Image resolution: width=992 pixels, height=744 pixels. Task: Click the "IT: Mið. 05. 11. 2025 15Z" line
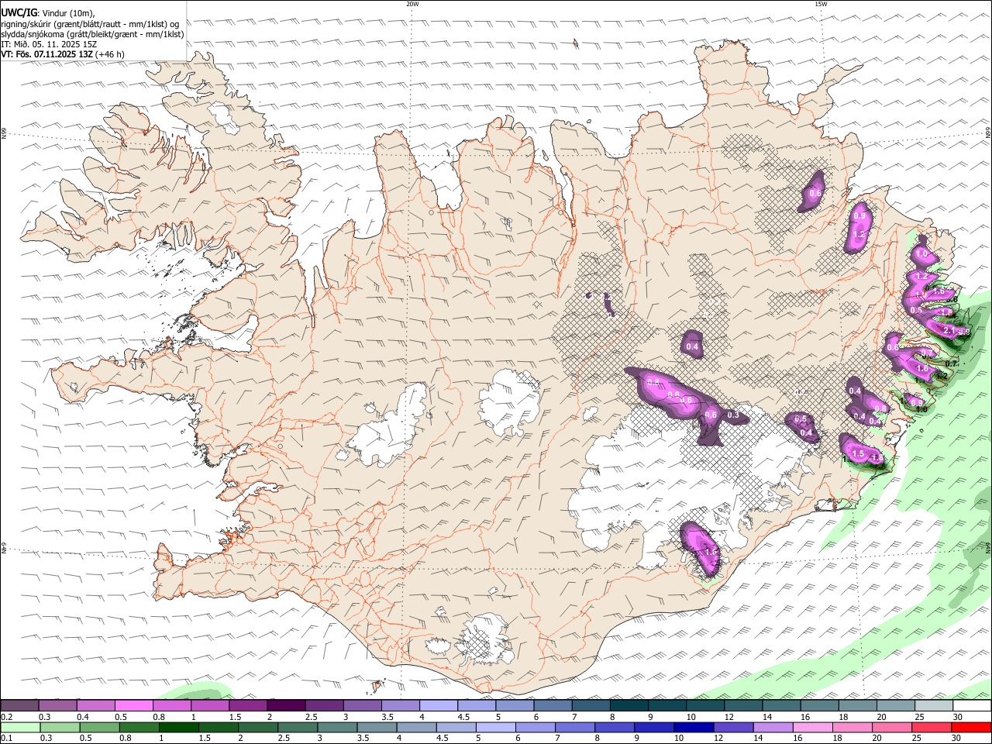(49, 44)
